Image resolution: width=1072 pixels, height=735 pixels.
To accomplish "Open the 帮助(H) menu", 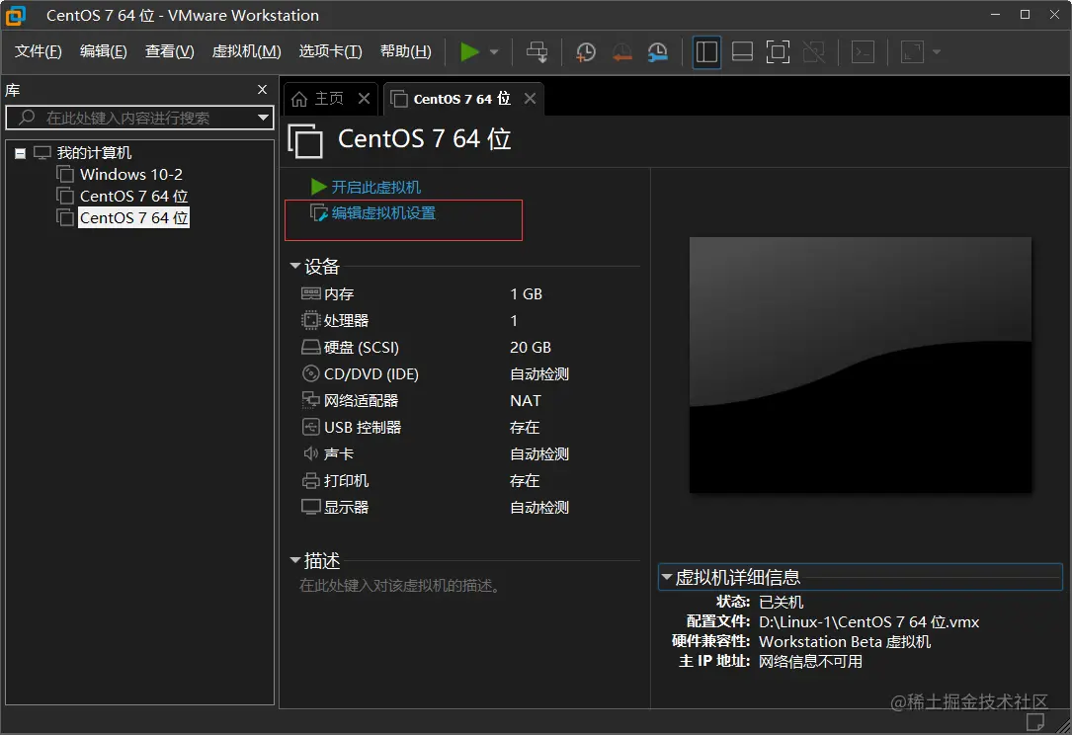I will [405, 51].
